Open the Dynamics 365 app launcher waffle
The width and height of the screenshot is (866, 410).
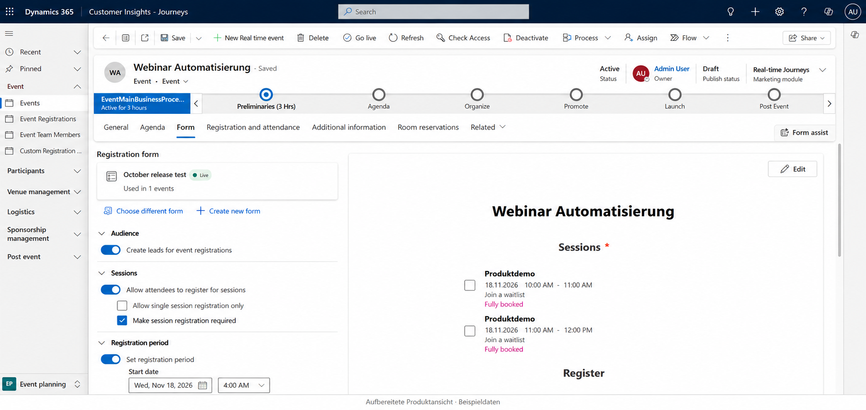click(10, 11)
